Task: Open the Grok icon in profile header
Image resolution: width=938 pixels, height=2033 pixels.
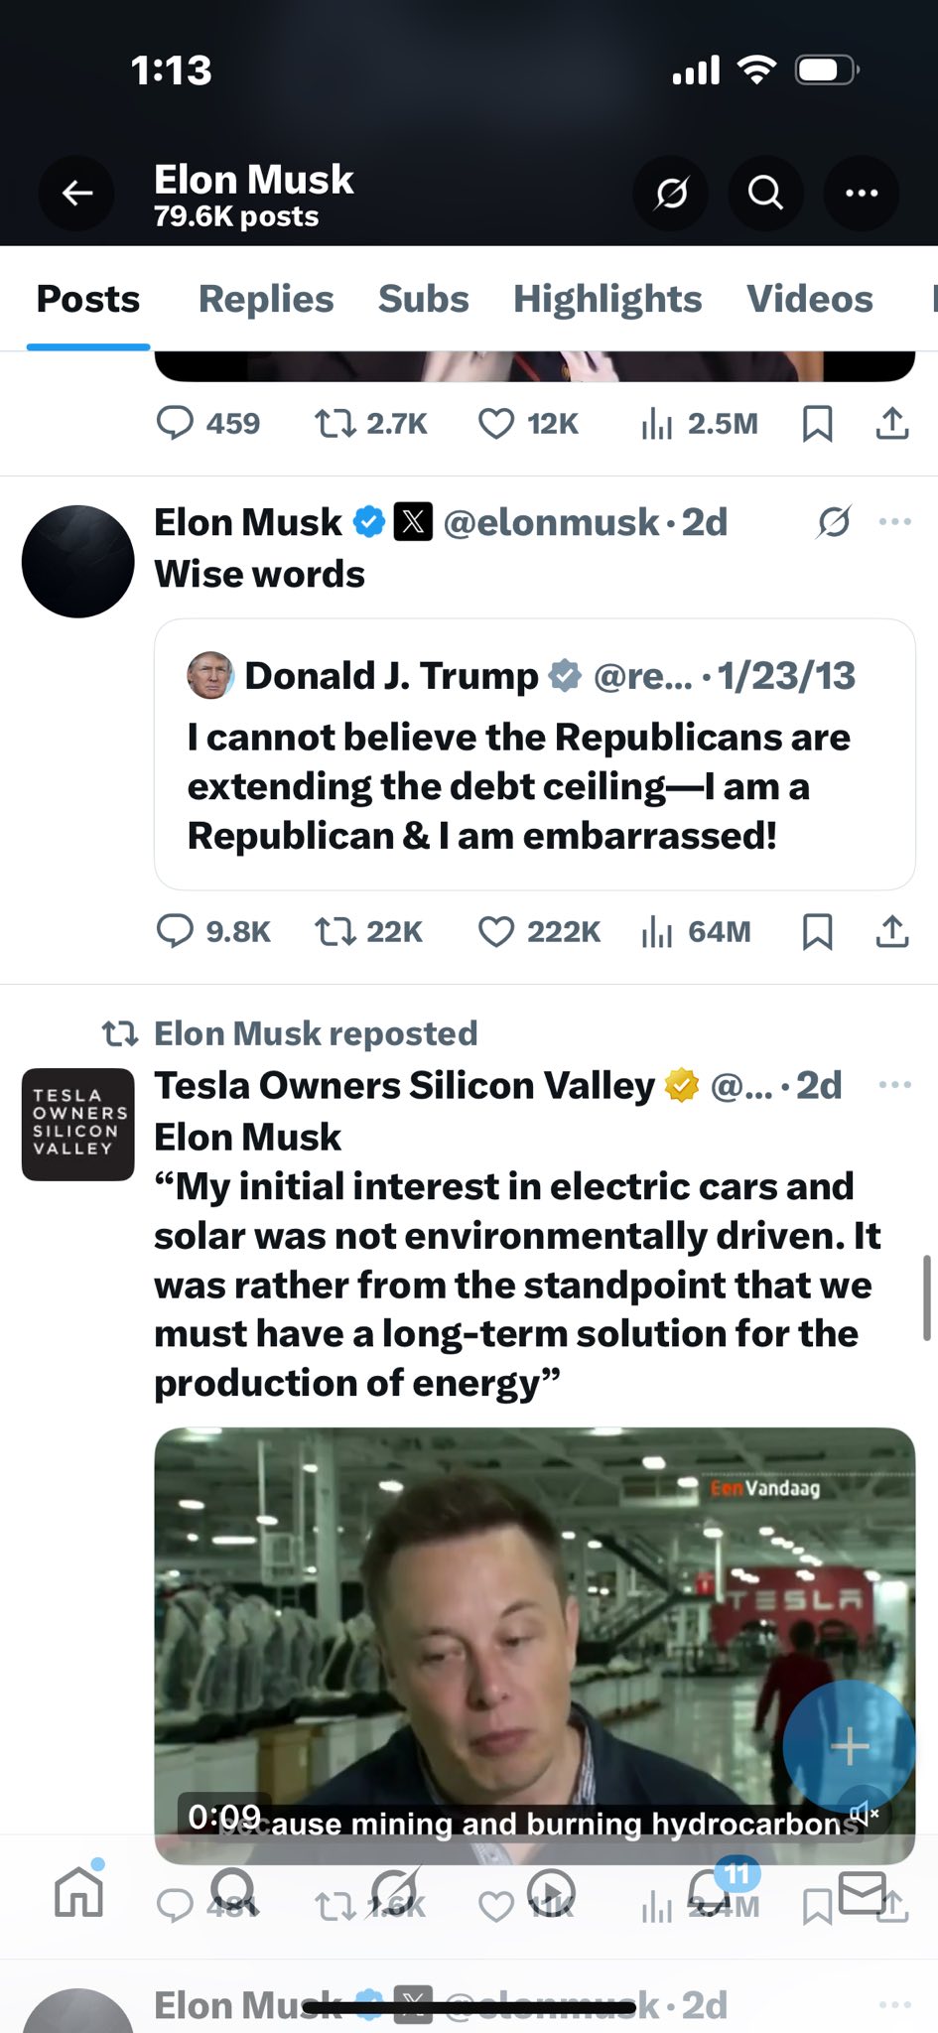Action: click(x=671, y=194)
